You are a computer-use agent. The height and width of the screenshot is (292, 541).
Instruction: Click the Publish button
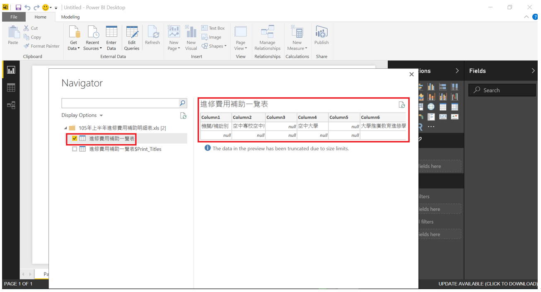(321, 35)
